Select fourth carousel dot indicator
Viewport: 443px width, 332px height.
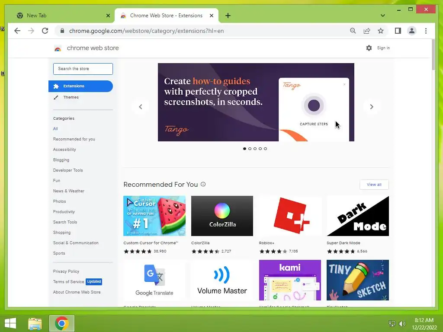[260, 149]
